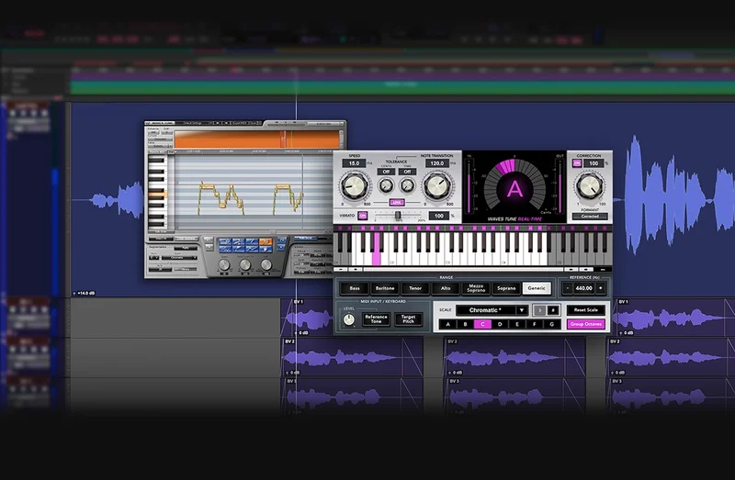The height and width of the screenshot is (480, 735).
Task: Select the Mezzo Soprano range
Action: 476,288
